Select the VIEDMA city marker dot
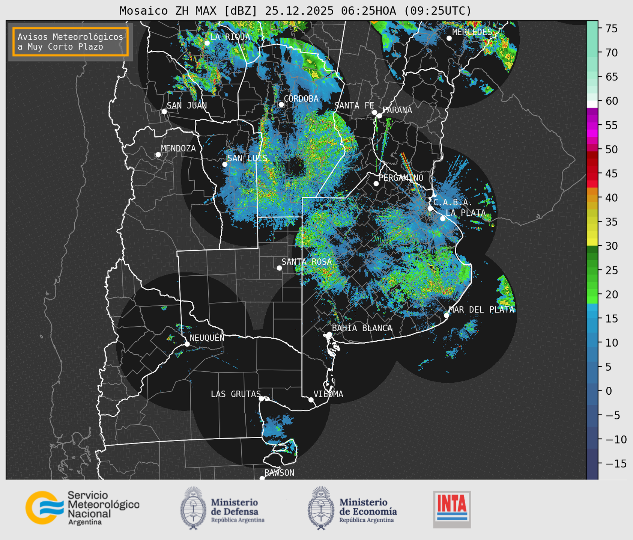 tap(311, 400)
